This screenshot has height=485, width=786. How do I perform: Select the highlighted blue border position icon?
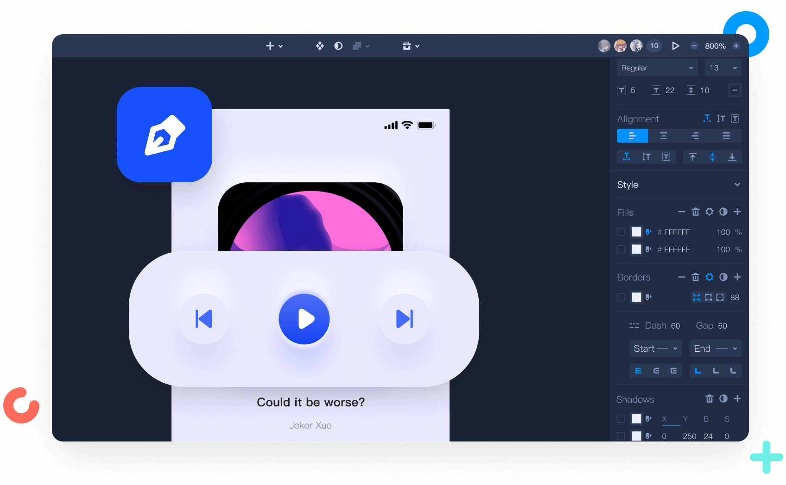697,297
